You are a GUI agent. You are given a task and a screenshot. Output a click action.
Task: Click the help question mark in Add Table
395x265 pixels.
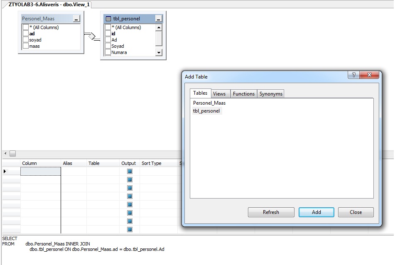[x=353, y=75]
